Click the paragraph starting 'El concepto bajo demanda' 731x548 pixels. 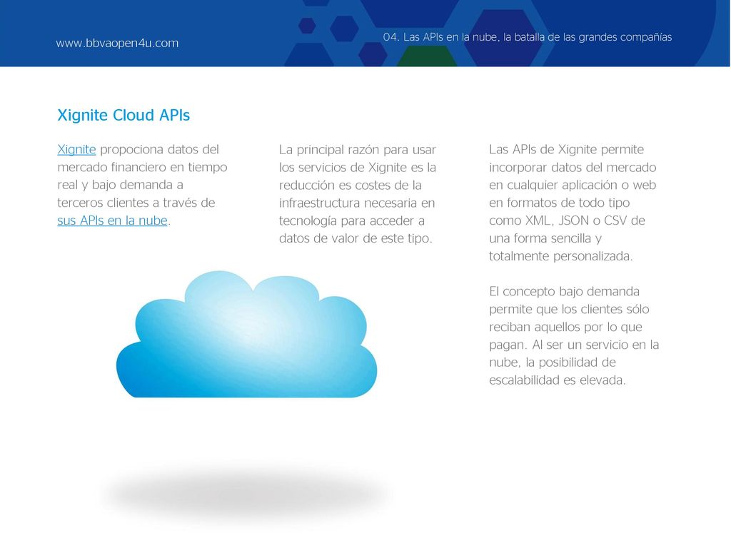tap(574, 335)
